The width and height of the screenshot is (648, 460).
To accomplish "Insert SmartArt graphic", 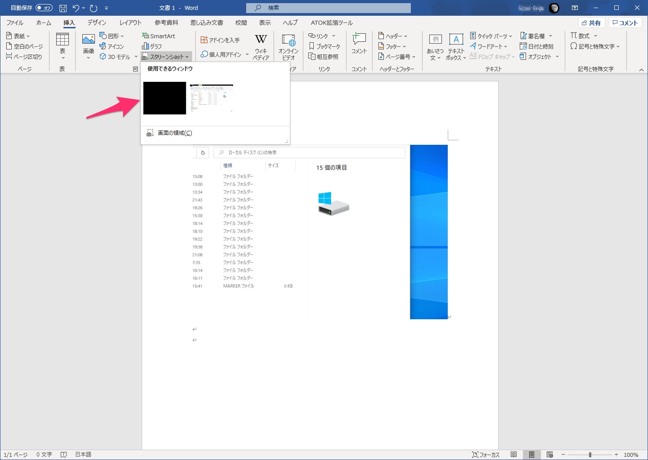I will pyautogui.click(x=158, y=36).
